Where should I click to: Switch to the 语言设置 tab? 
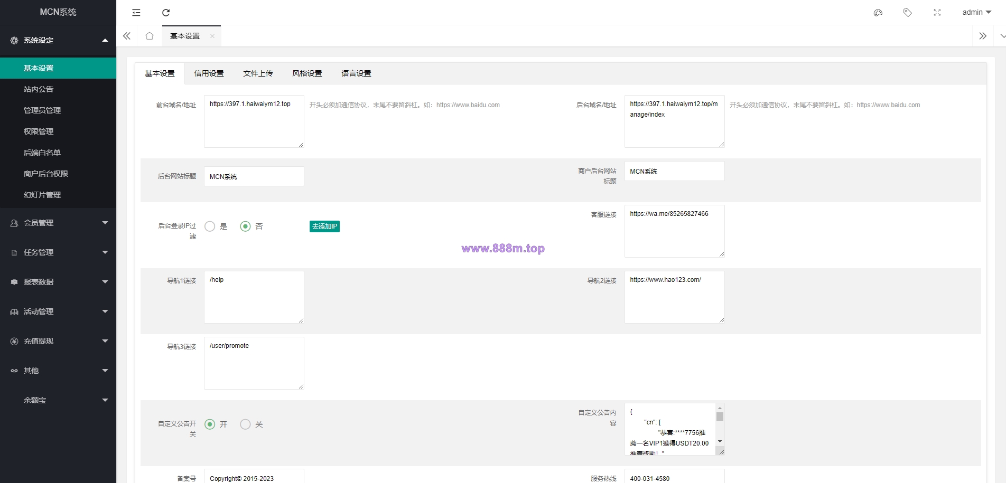(356, 73)
